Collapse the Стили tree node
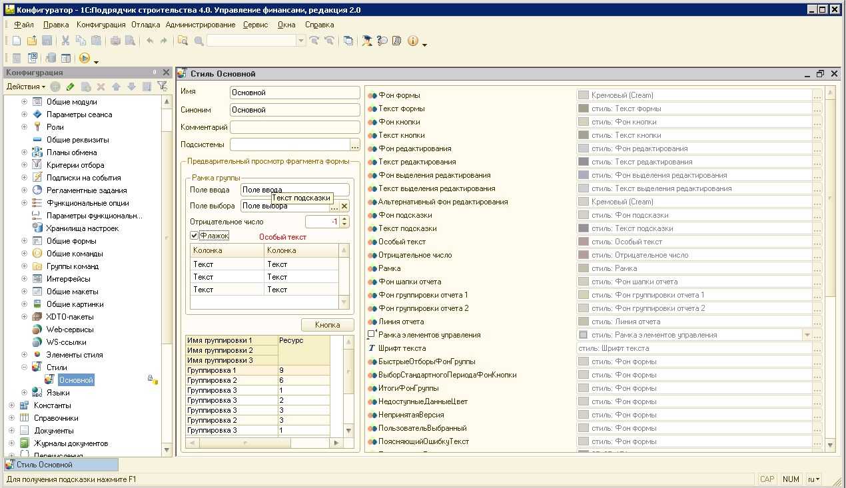846x488 pixels. point(25,367)
